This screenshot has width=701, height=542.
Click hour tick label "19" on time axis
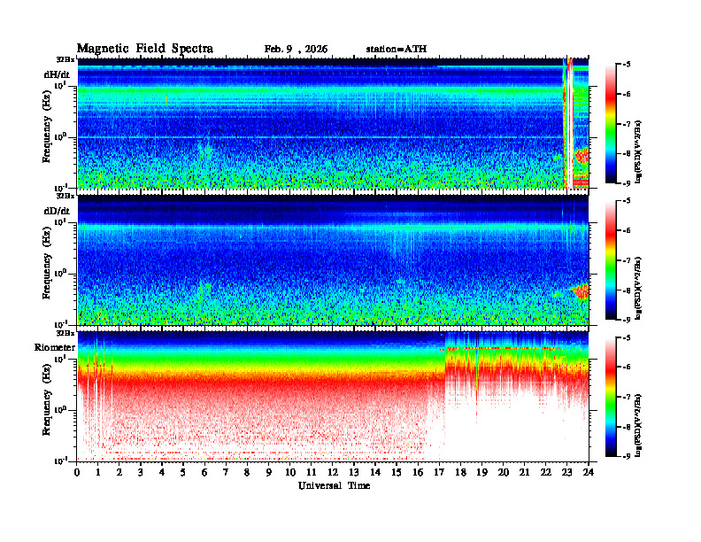tap(481, 473)
